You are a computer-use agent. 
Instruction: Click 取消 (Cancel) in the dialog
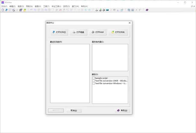tap(74, 110)
